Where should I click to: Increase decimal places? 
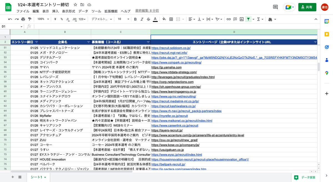74,19
